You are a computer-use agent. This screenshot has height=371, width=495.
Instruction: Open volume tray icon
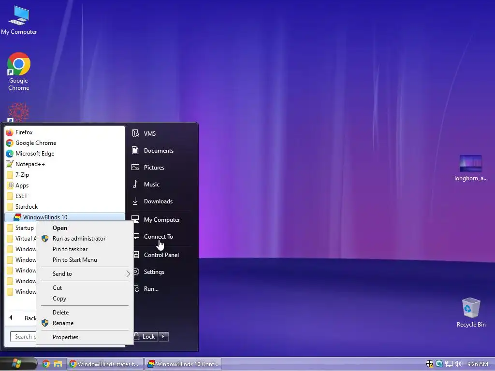(x=458, y=364)
